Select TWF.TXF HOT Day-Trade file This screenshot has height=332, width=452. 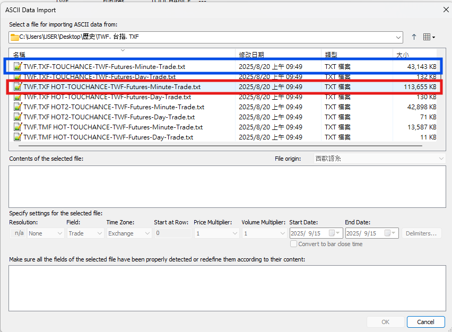click(107, 97)
